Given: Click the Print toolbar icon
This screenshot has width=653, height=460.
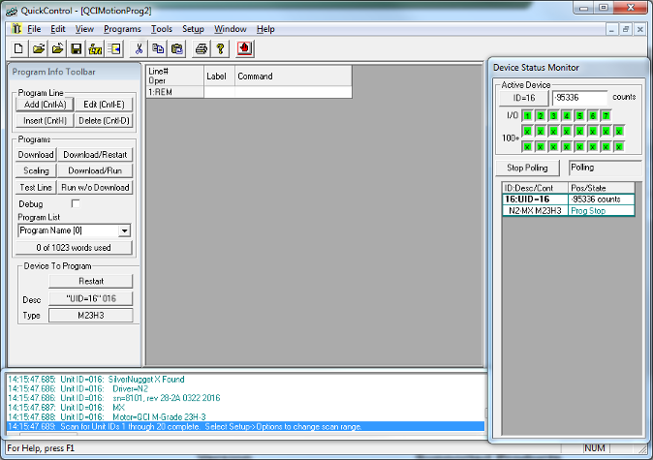Looking at the screenshot, I should pos(202,47).
